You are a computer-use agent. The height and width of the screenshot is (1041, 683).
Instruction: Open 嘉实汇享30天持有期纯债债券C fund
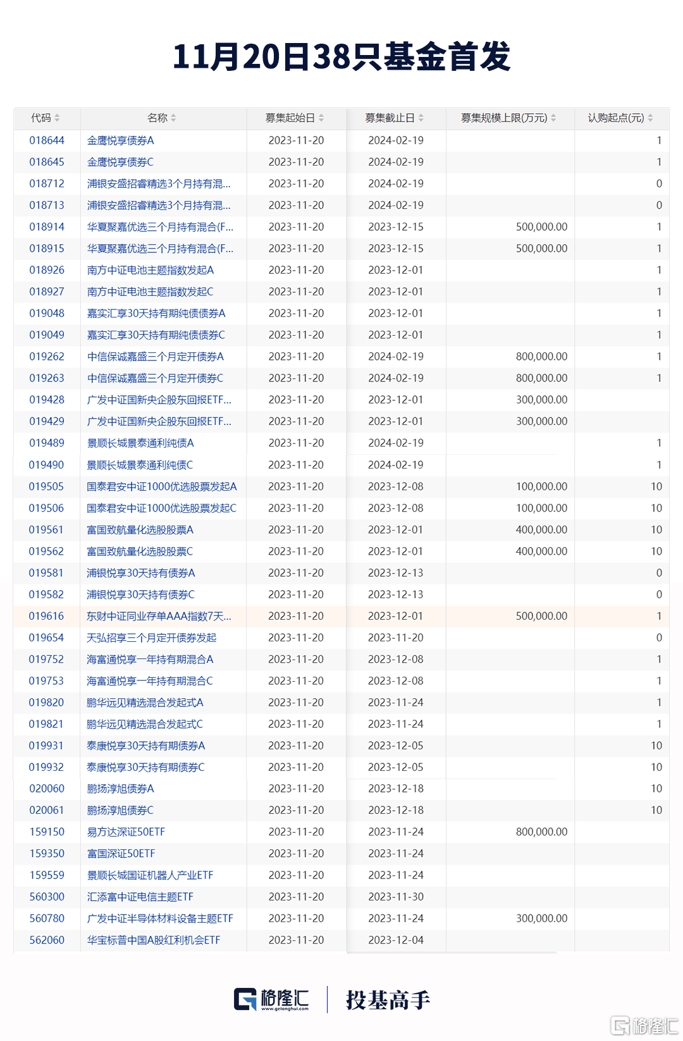tap(156, 335)
